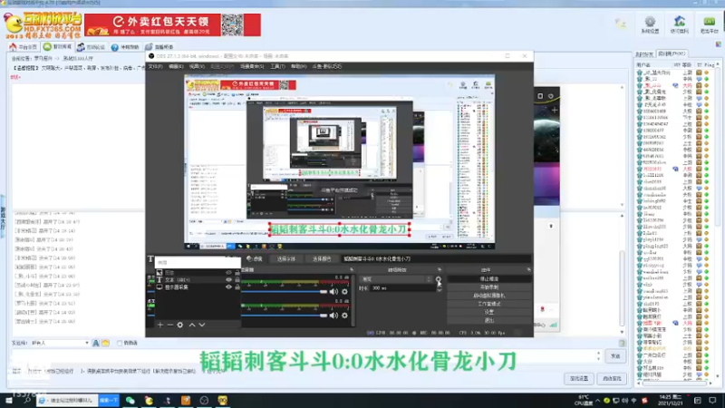The image size is (725, 408).
Task: Mute first audio channel speaker icon
Action: click(333, 292)
